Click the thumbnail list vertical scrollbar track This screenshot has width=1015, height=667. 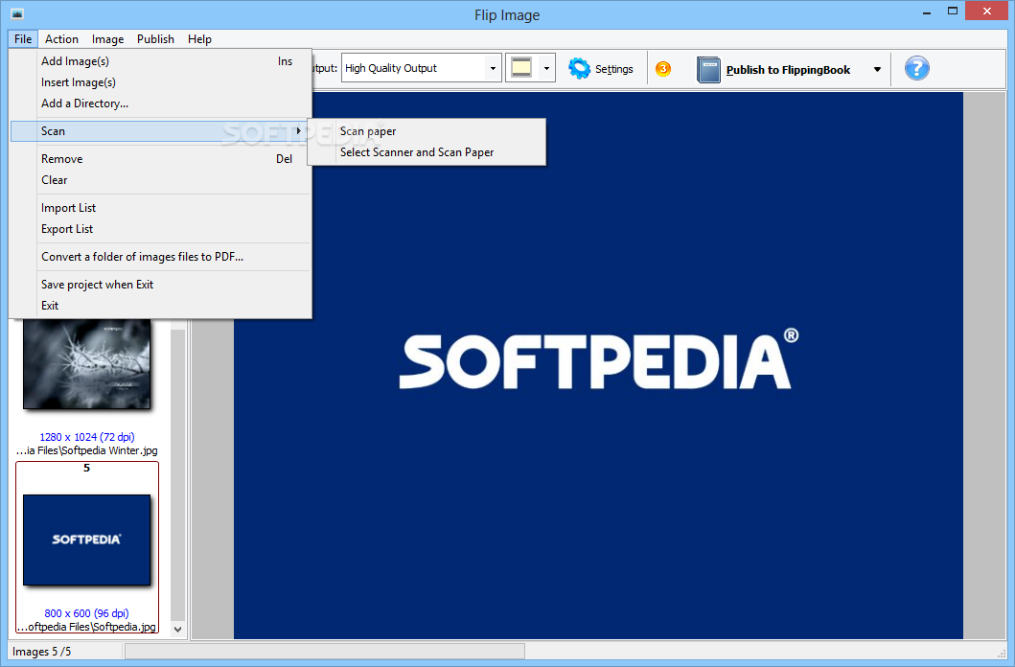[x=178, y=475]
